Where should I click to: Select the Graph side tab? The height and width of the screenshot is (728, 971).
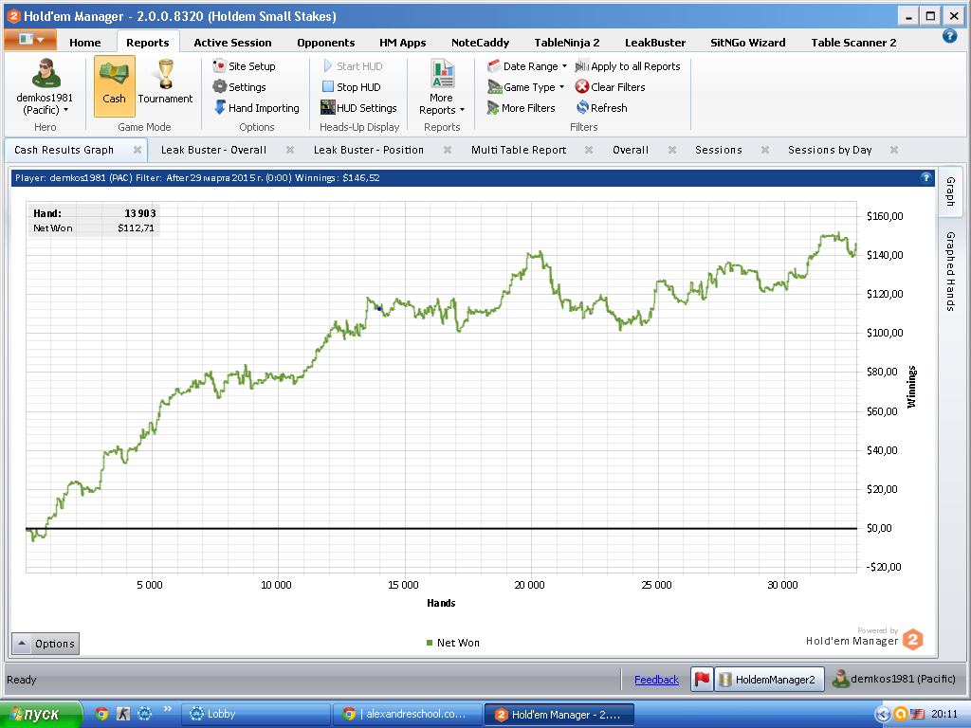950,191
